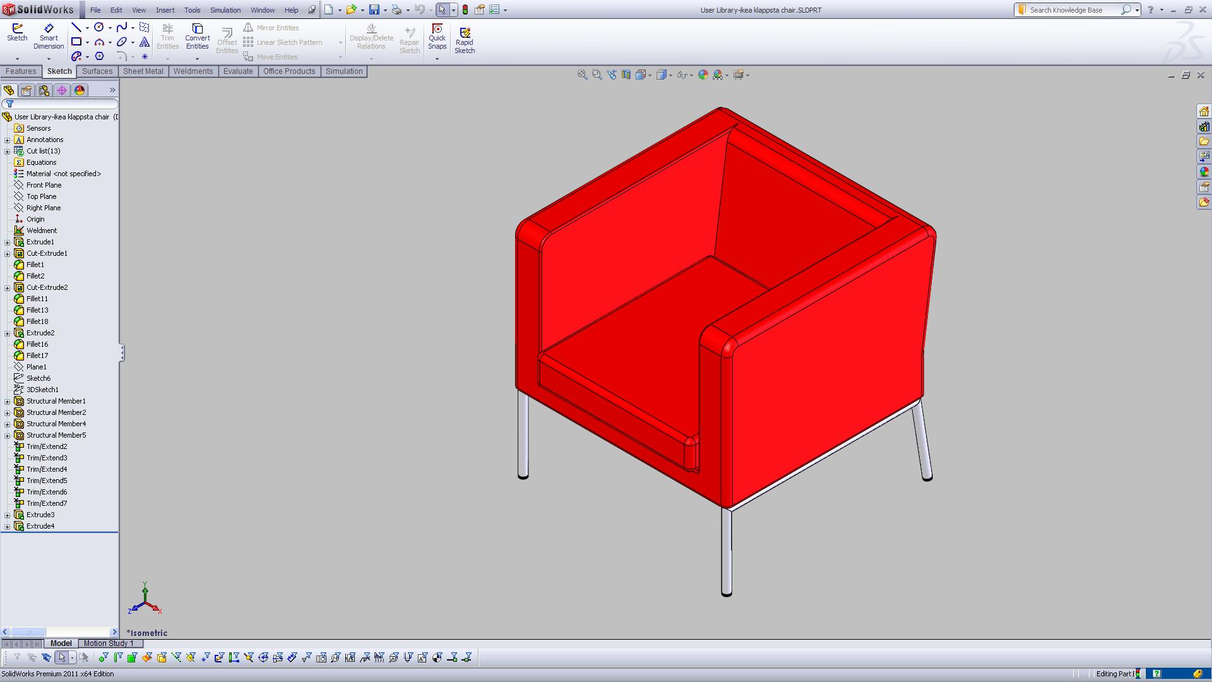Select the Circle sketch tool
1212x682 pixels.
99,27
